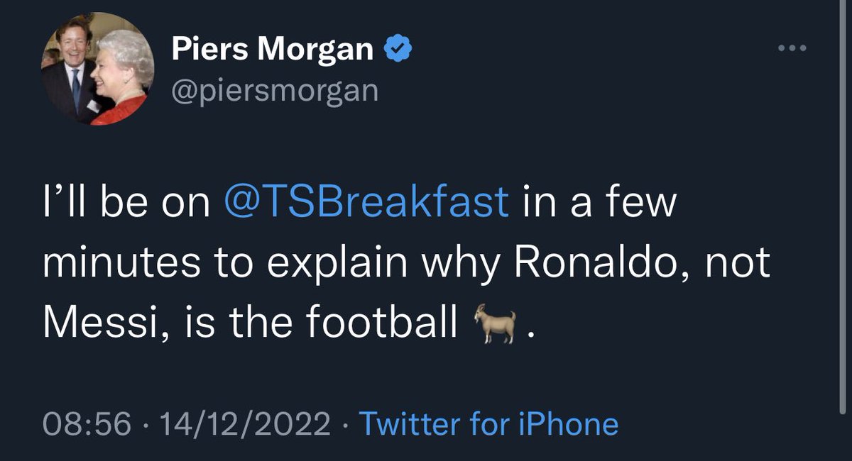Click the scrollbar on the right edge
This screenshot has width=852, height=461.
coord(842,213)
